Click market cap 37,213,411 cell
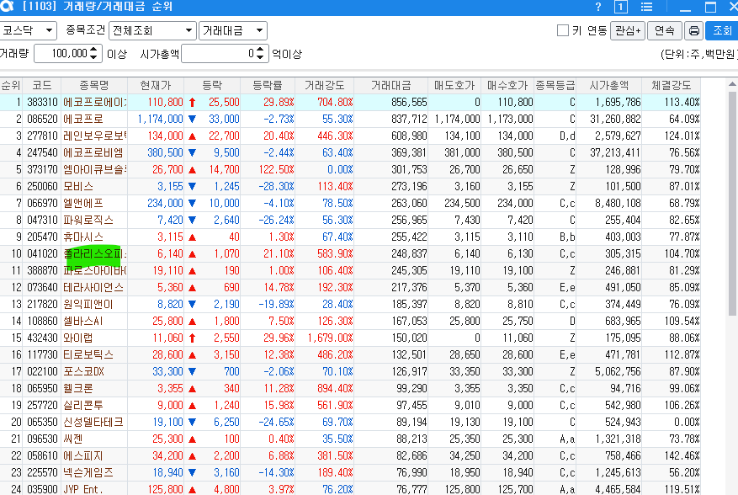 pyautogui.click(x=615, y=152)
